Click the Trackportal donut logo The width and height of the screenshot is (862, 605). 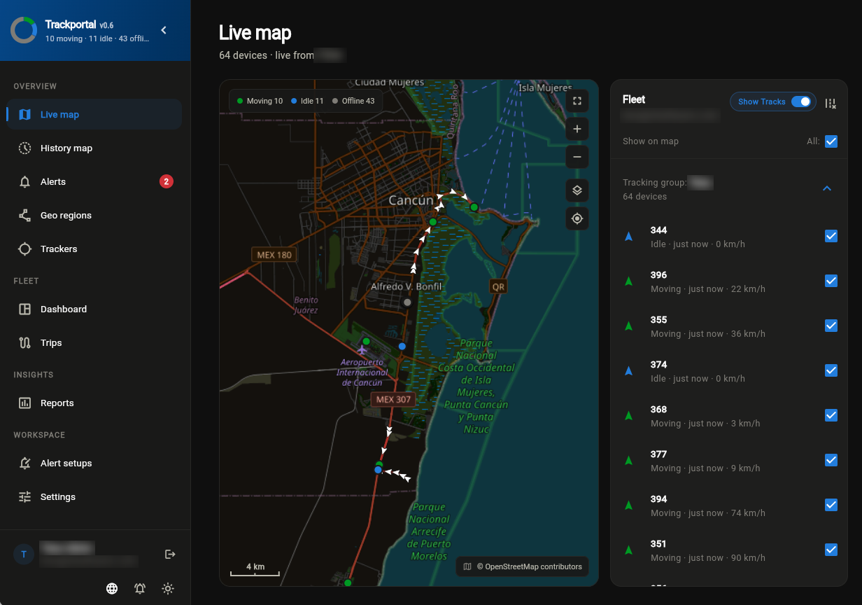[24, 30]
